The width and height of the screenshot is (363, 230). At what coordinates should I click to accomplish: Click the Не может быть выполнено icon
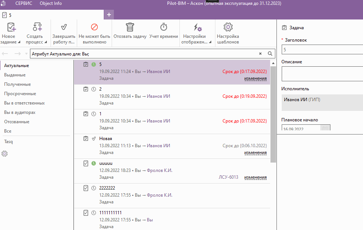coord(94,27)
